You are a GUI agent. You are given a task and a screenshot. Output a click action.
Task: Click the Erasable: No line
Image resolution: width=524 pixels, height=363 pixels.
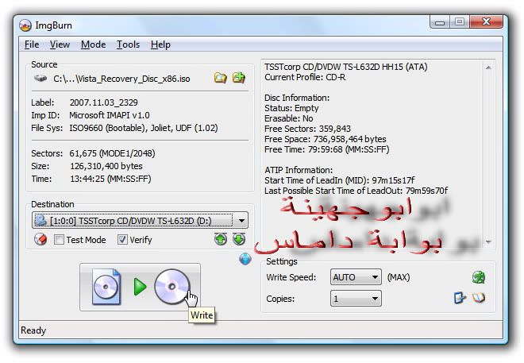click(x=289, y=118)
